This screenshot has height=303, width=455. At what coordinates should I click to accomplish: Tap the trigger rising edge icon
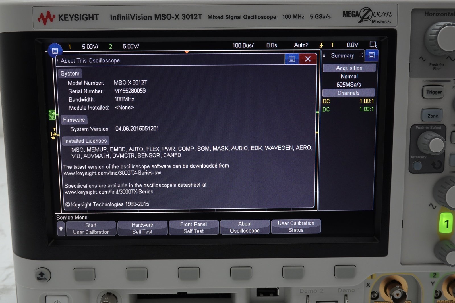point(321,45)
